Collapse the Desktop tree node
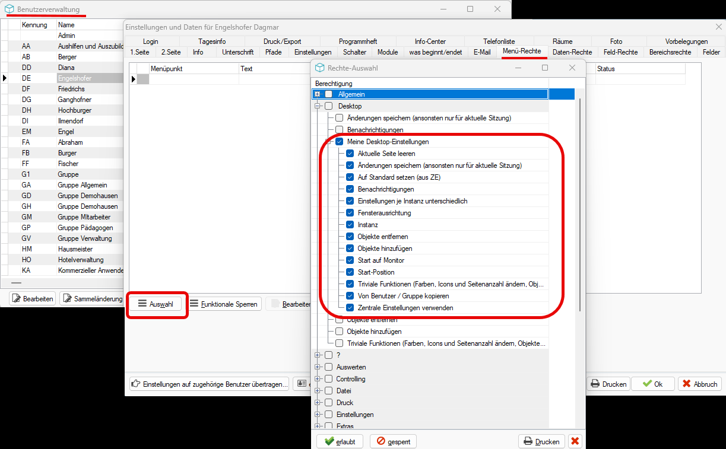The width and height of the screenshot is (726, 449). coord(318,106)
